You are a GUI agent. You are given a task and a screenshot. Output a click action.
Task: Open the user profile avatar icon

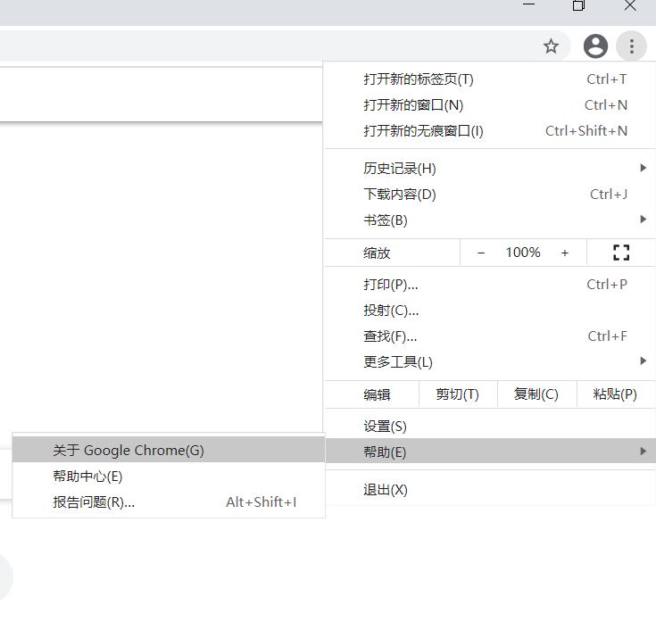tap(595, 46)
